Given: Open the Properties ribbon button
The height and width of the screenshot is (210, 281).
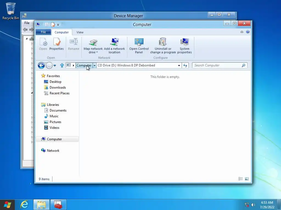Looking at the screenshot, I should (57, 44).
